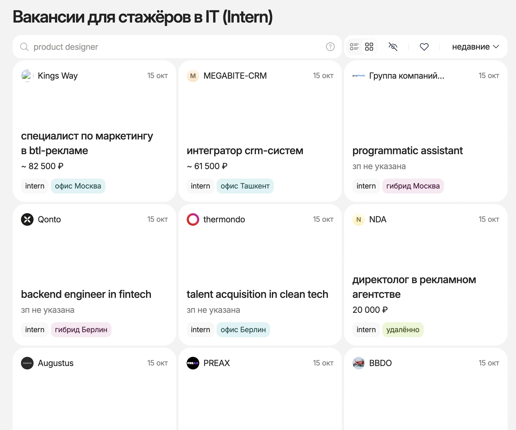Screen dimensions: 516x430
Task: Click the Qonto company logo
Action: [27, 219]
